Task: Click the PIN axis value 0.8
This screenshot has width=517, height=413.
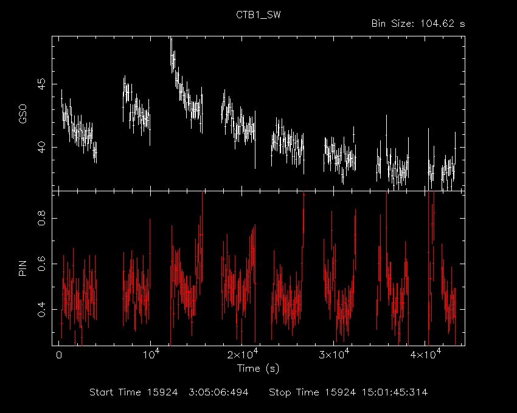Action: coord(41,218)
